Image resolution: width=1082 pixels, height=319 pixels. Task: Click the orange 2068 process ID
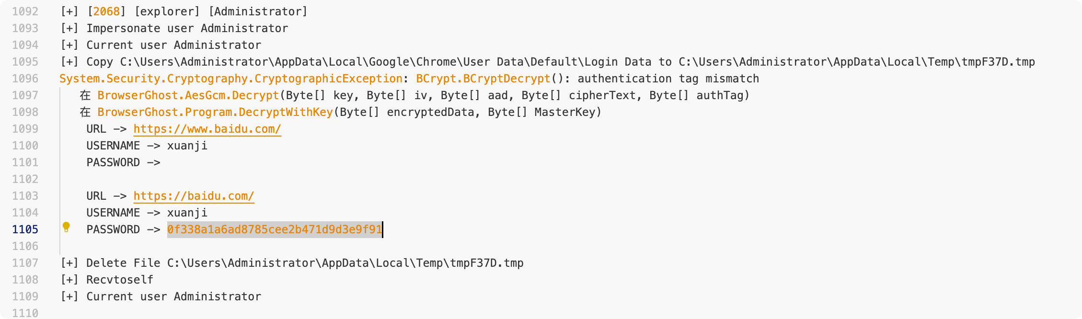tap(106, 11)
